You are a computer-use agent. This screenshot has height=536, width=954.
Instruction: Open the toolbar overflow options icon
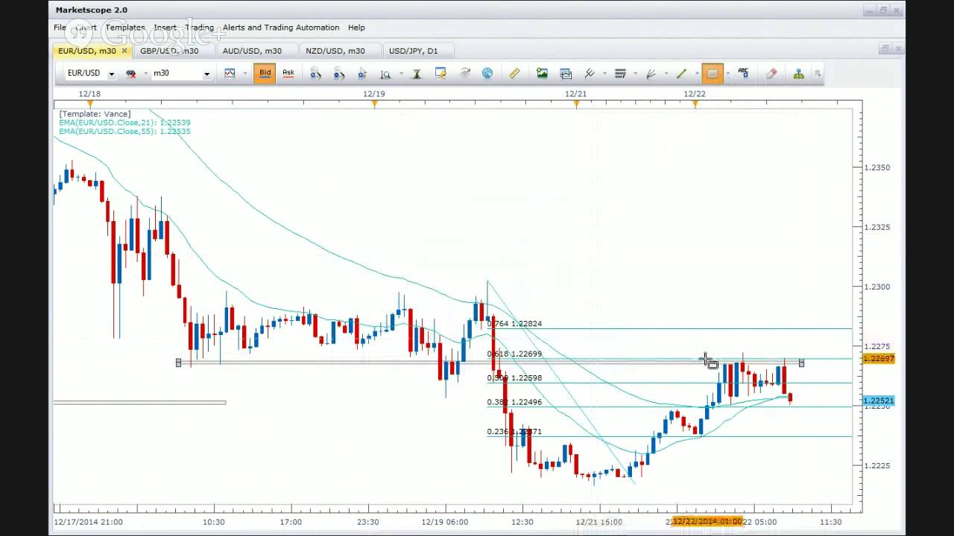pos(818,73)
